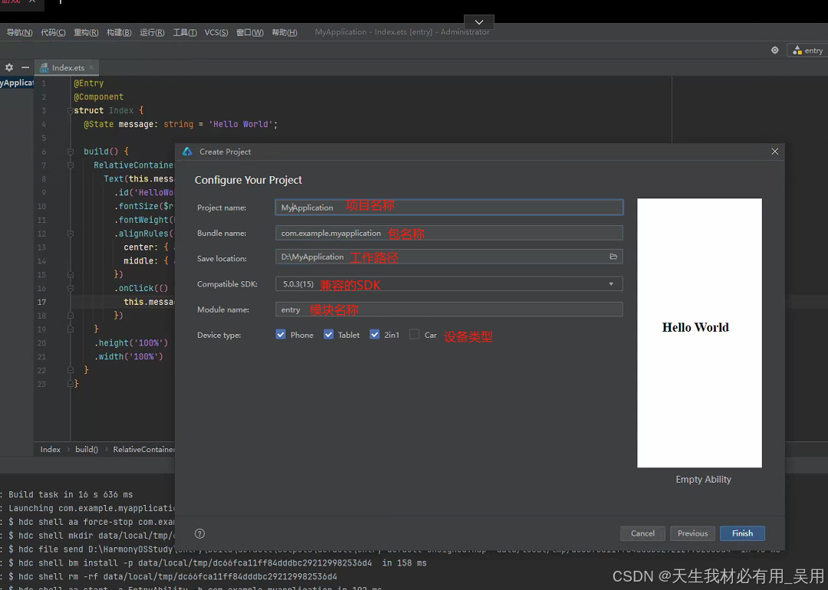Click the toolbar target settings icon
The image size is (828, 590).
click(774, 50)
